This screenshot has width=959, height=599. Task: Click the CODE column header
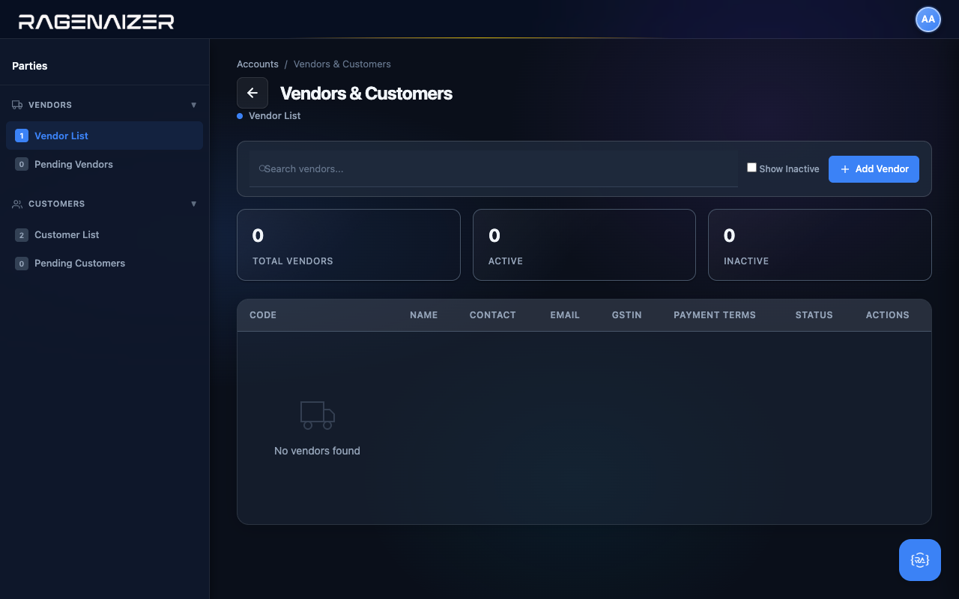tap(263, 315)
